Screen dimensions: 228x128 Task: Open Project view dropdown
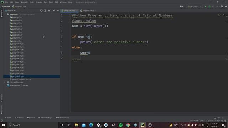(x=10, y=11)
